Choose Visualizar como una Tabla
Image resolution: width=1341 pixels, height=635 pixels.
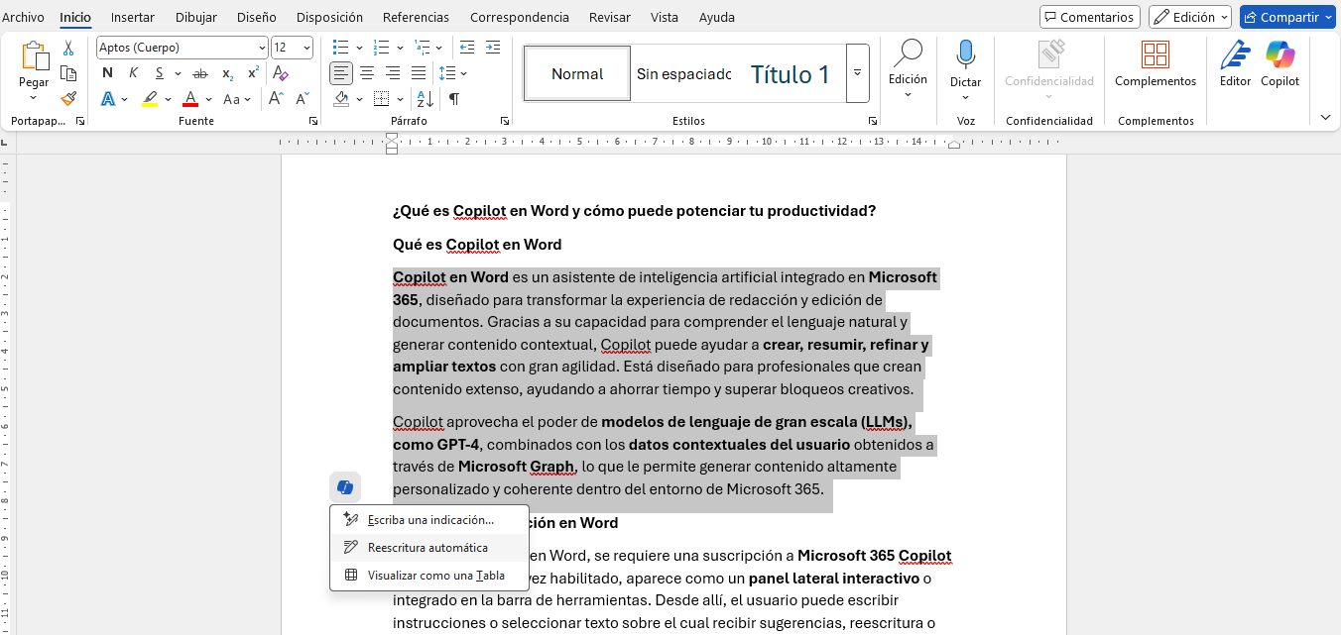point(429,576)
